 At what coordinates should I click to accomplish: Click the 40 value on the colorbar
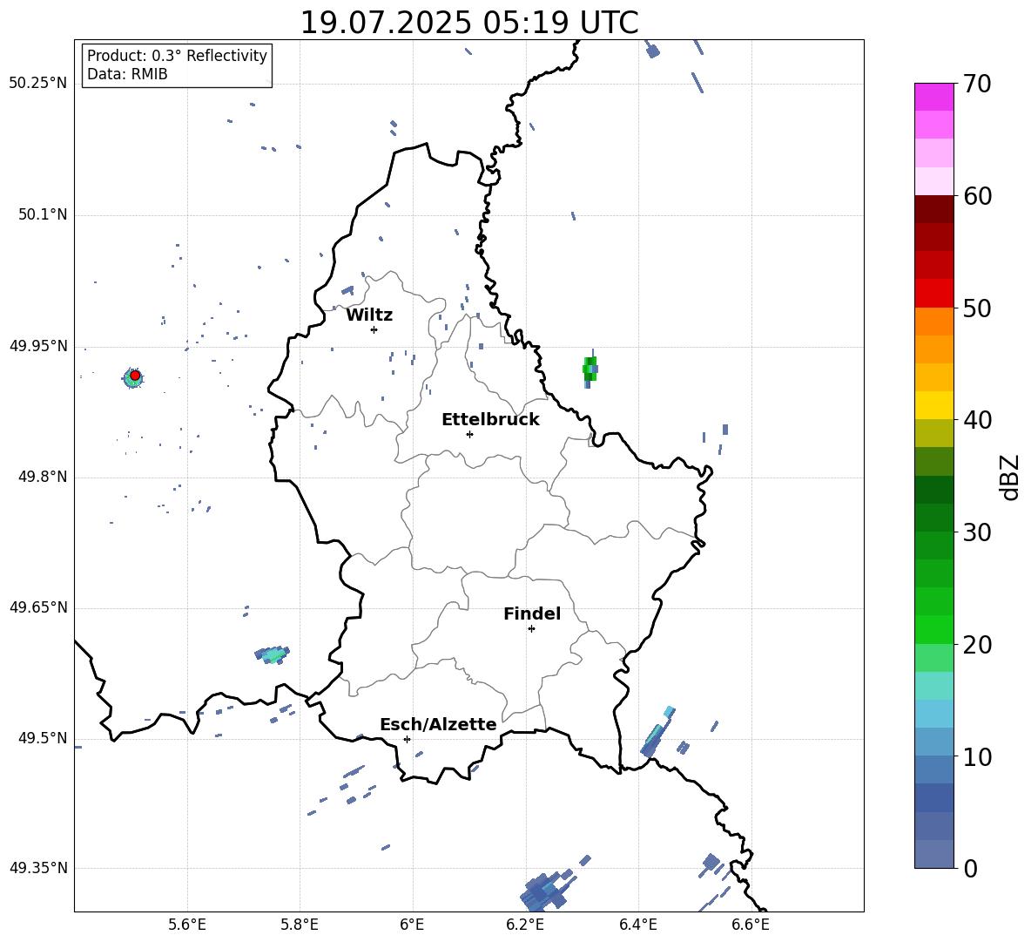(x=977, y=420)
